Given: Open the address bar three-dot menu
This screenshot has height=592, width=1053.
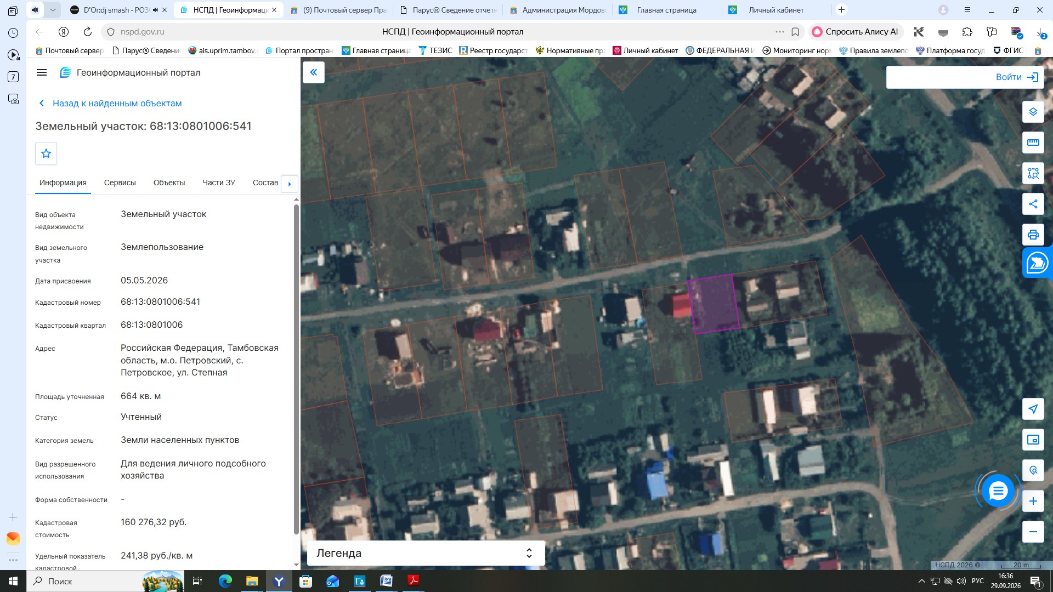Looking at the screenshot, I should point(779,32).
